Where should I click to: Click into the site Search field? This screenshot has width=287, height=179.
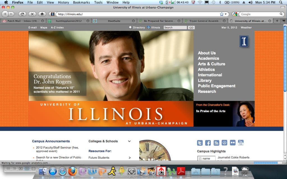point(175,28)
